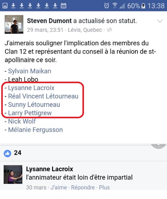Open Lysanne Lacroix's comment profile photo
Screen dimensions: 167x199
[x=13, y=174]
